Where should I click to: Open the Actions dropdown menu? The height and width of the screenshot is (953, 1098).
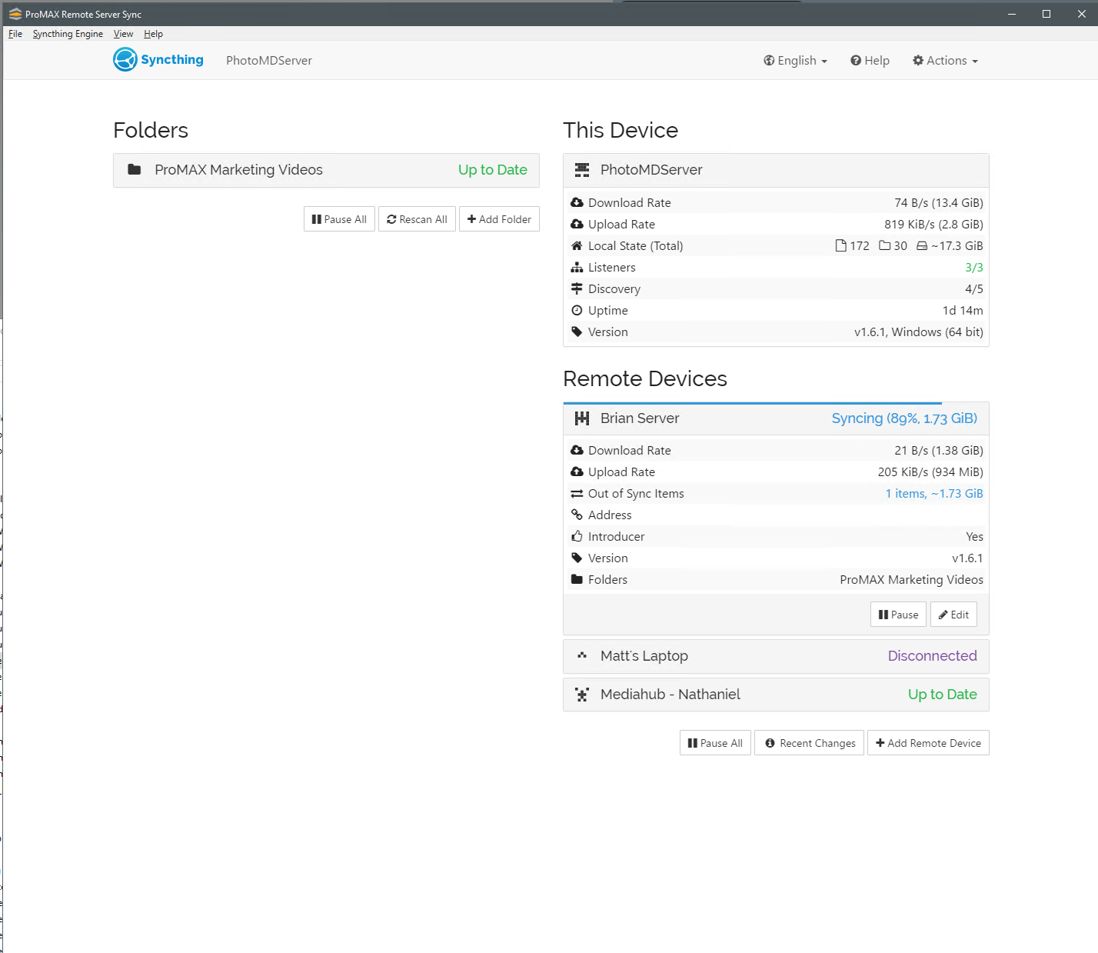[x=945, y=61]
